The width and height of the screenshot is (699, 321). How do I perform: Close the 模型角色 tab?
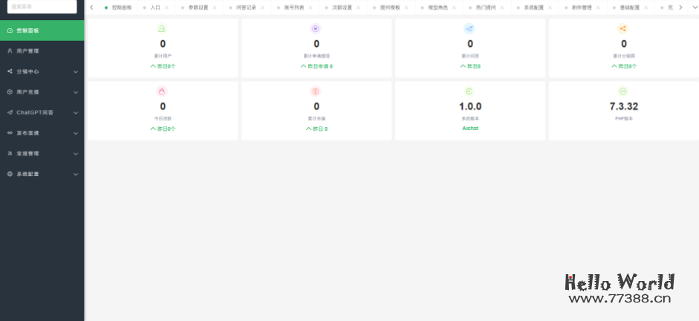point(455,7)
